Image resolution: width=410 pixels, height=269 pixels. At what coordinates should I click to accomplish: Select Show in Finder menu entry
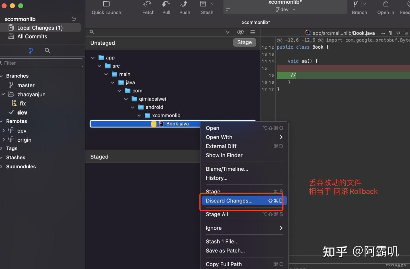click(224, 155)
